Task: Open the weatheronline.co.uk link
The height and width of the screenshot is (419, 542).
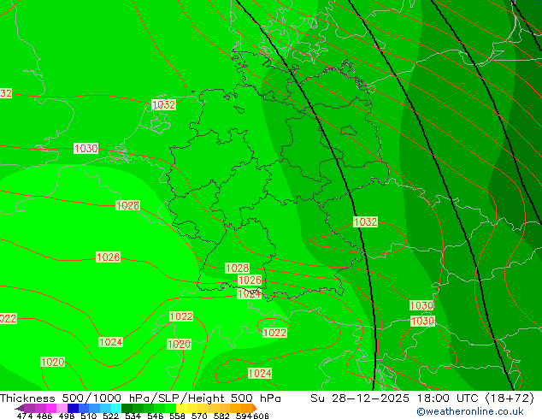Action: click(470, 411)
